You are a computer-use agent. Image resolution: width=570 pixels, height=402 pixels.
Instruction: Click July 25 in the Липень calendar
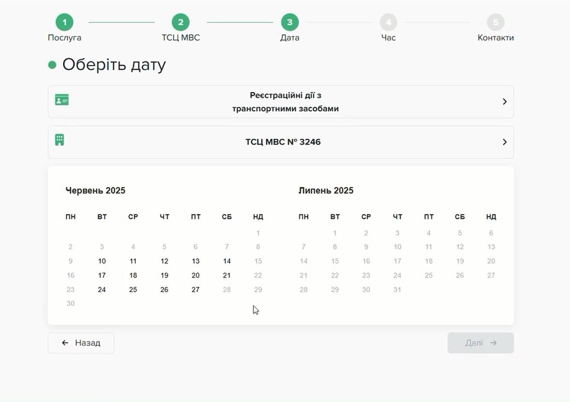[429, 276]
